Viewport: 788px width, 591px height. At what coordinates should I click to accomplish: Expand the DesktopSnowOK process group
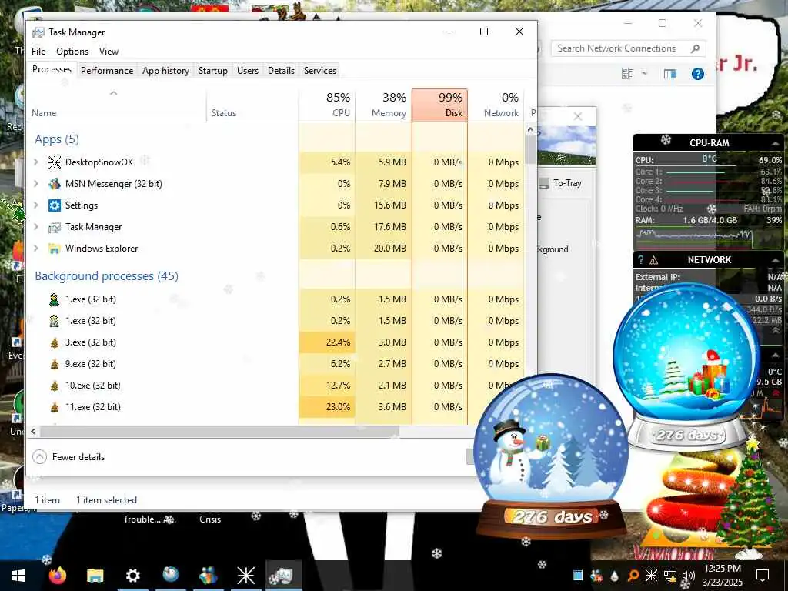(x=36, y=162)
